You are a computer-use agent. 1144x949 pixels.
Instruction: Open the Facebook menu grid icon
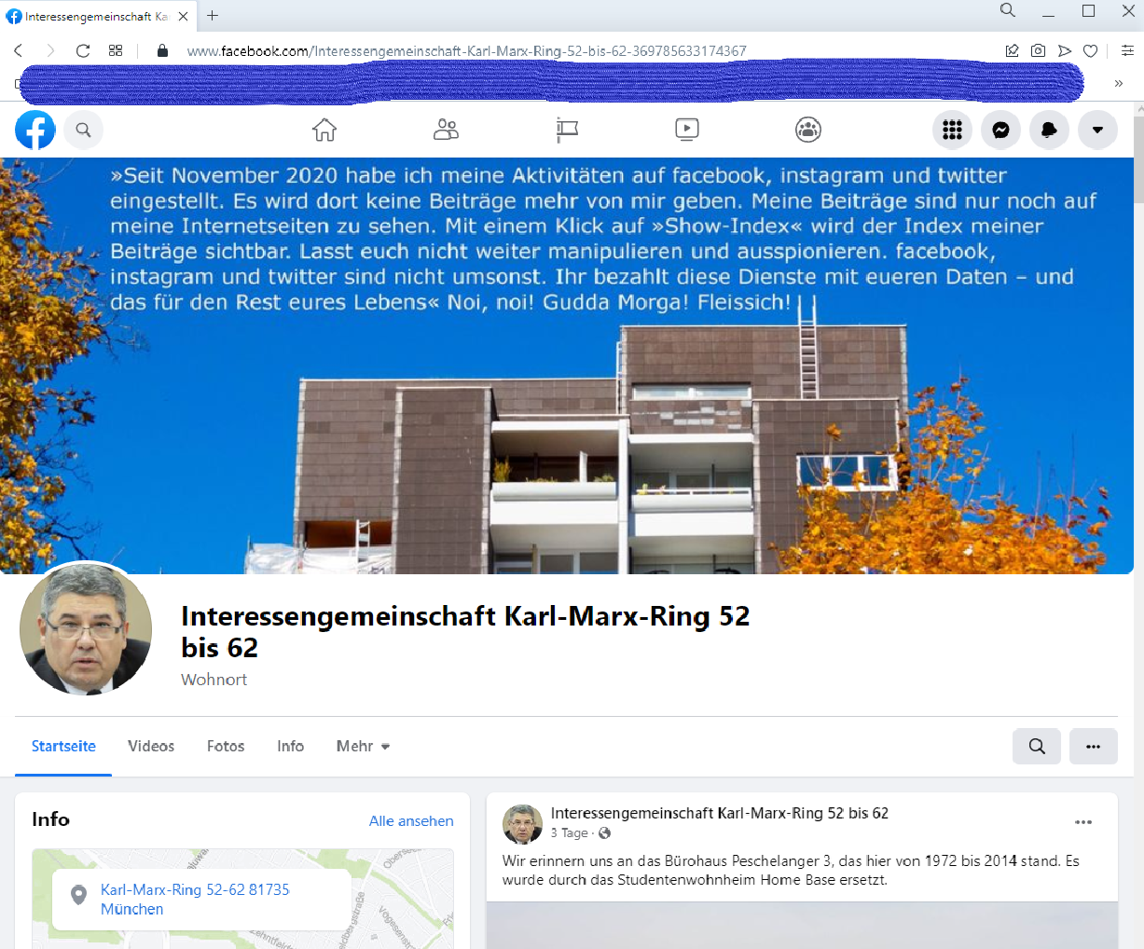coord(952,130)
